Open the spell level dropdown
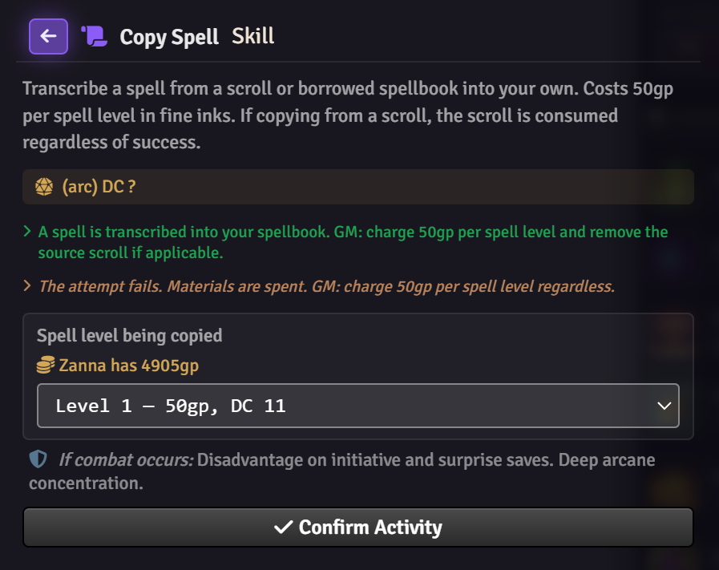 pyautogui.click(x=357, y=406)
